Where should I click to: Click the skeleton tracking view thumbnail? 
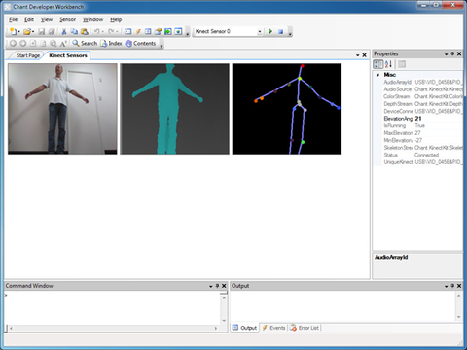pos(287,109)
